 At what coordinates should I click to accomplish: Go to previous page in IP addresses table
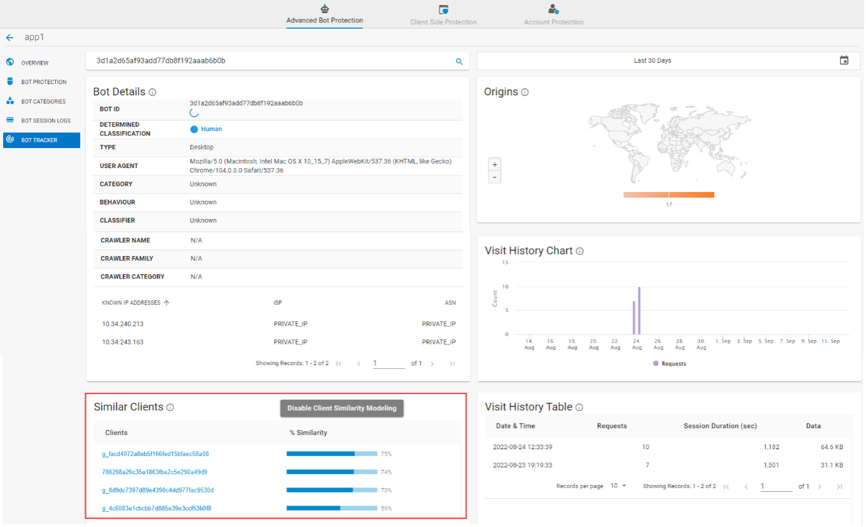coord(359,363)
